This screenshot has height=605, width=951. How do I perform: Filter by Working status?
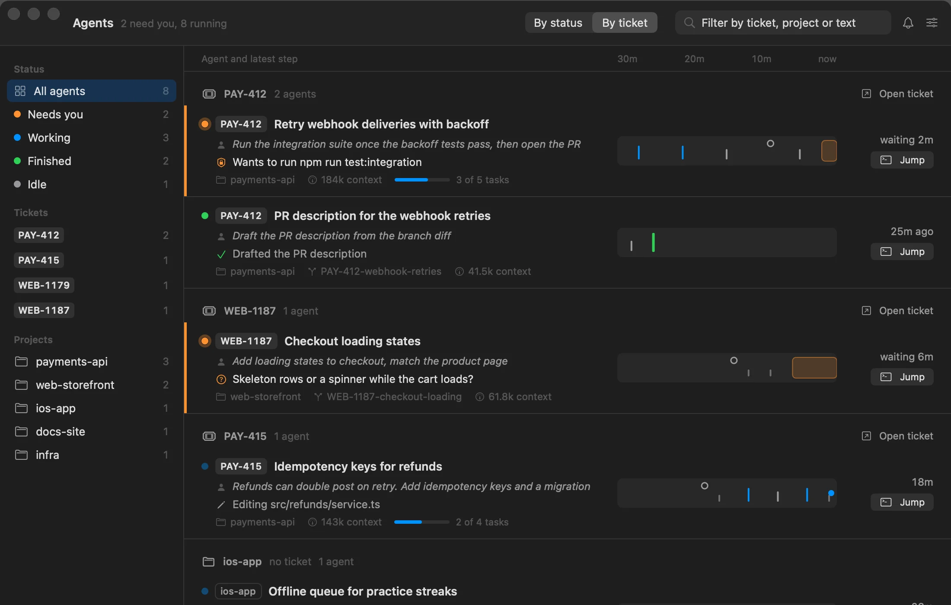tap(92, 137)
